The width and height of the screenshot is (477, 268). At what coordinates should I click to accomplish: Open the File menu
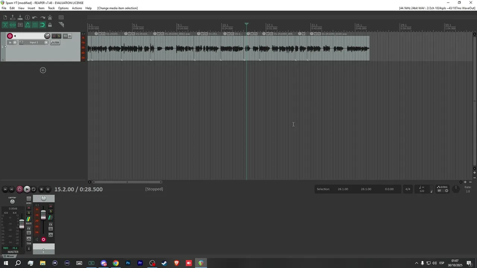pos(4,8)
